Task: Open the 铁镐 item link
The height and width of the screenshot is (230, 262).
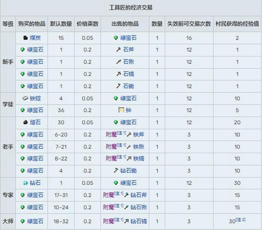Action: tap(139, 159)
